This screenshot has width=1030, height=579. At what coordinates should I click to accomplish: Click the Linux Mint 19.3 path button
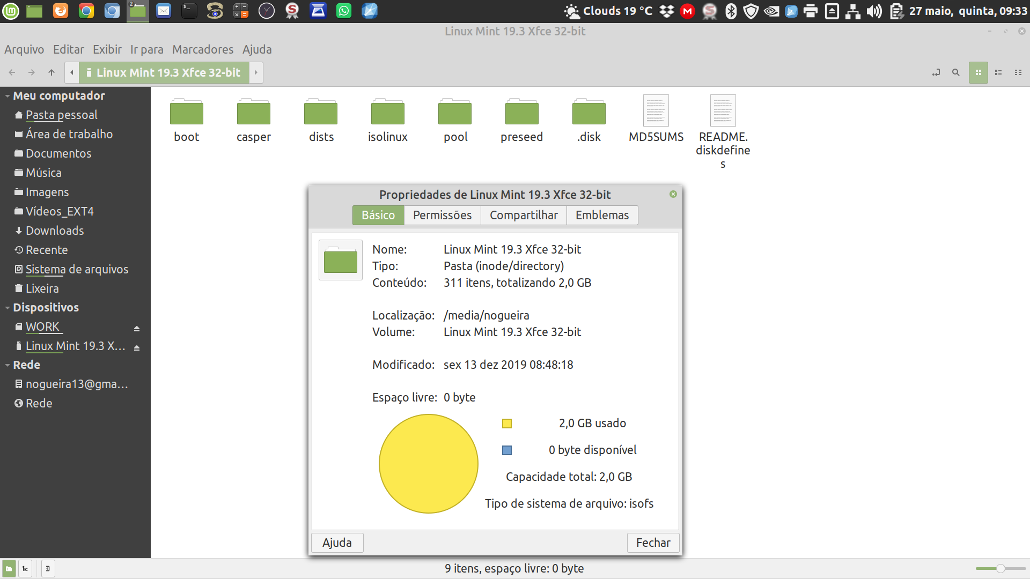coord(164,72)
